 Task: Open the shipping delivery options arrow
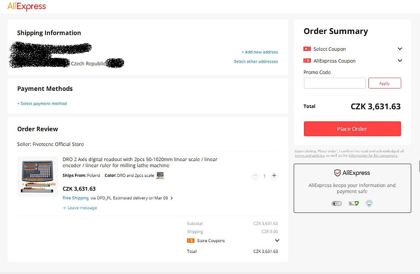point(172,198)
